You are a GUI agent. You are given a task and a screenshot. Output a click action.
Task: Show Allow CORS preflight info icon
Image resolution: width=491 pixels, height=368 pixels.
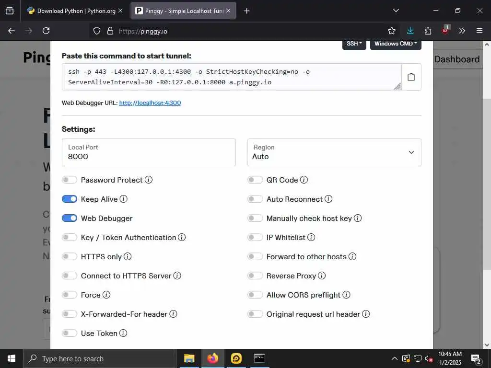346,295
